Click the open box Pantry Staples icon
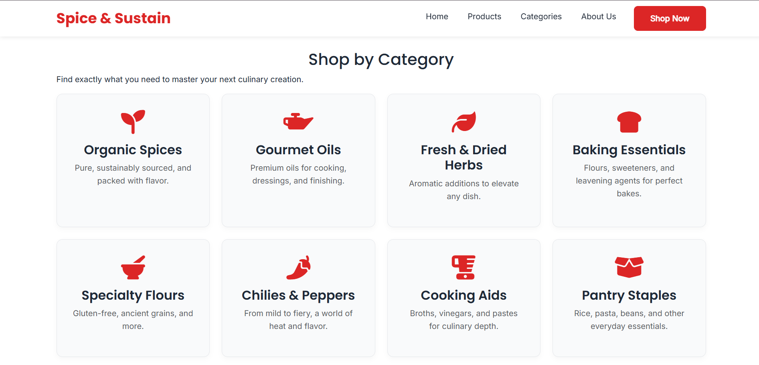The image size is (759, 365). click(629, 267)
